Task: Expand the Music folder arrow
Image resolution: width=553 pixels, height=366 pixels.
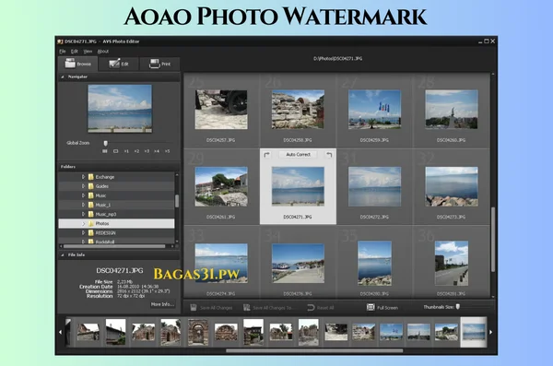Action: click(84, 195)
